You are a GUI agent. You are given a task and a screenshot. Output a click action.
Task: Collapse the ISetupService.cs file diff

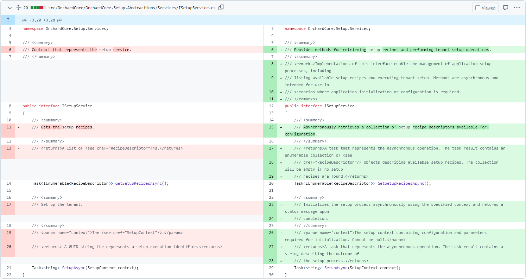(10, 8)
